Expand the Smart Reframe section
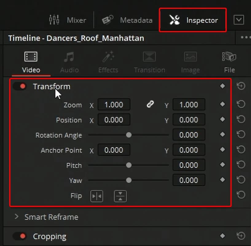Viewport: 251px width, 246px height. [x=16, y=217]
